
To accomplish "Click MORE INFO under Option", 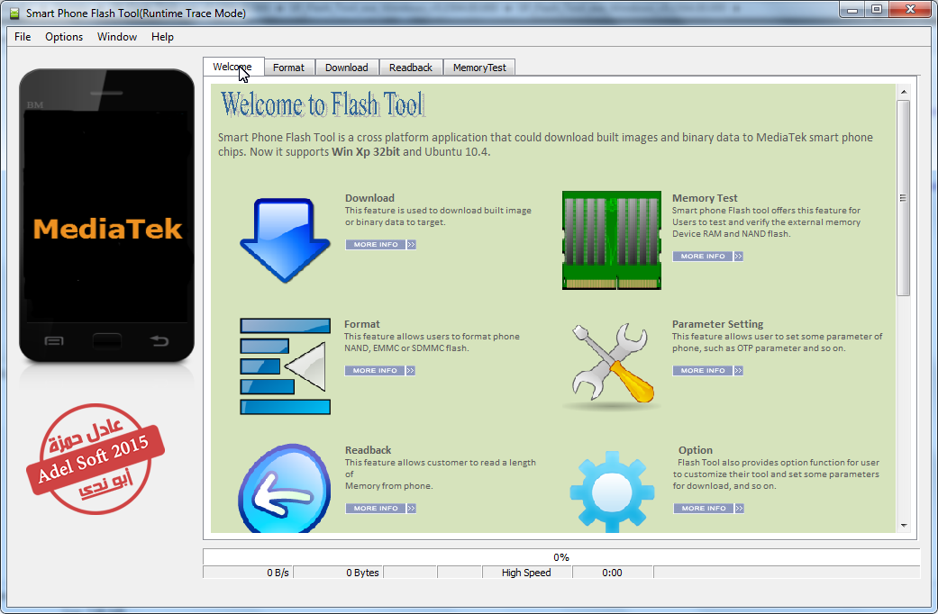I will pyautogui.click(x=709, y=508).
